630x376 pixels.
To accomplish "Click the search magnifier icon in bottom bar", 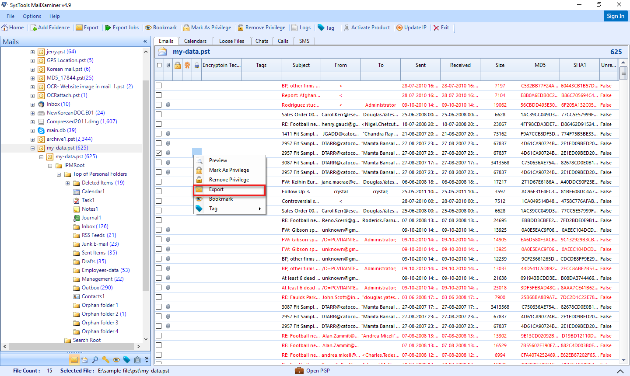I will tap(95, 360).
